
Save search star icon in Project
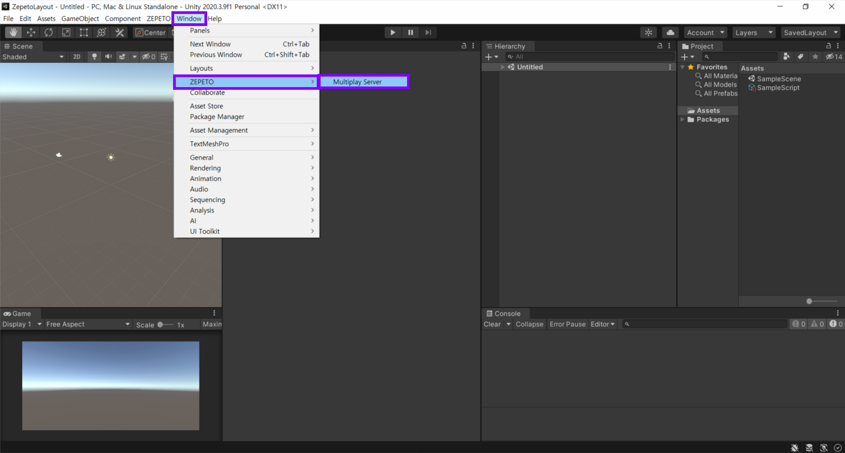(815, 57)
